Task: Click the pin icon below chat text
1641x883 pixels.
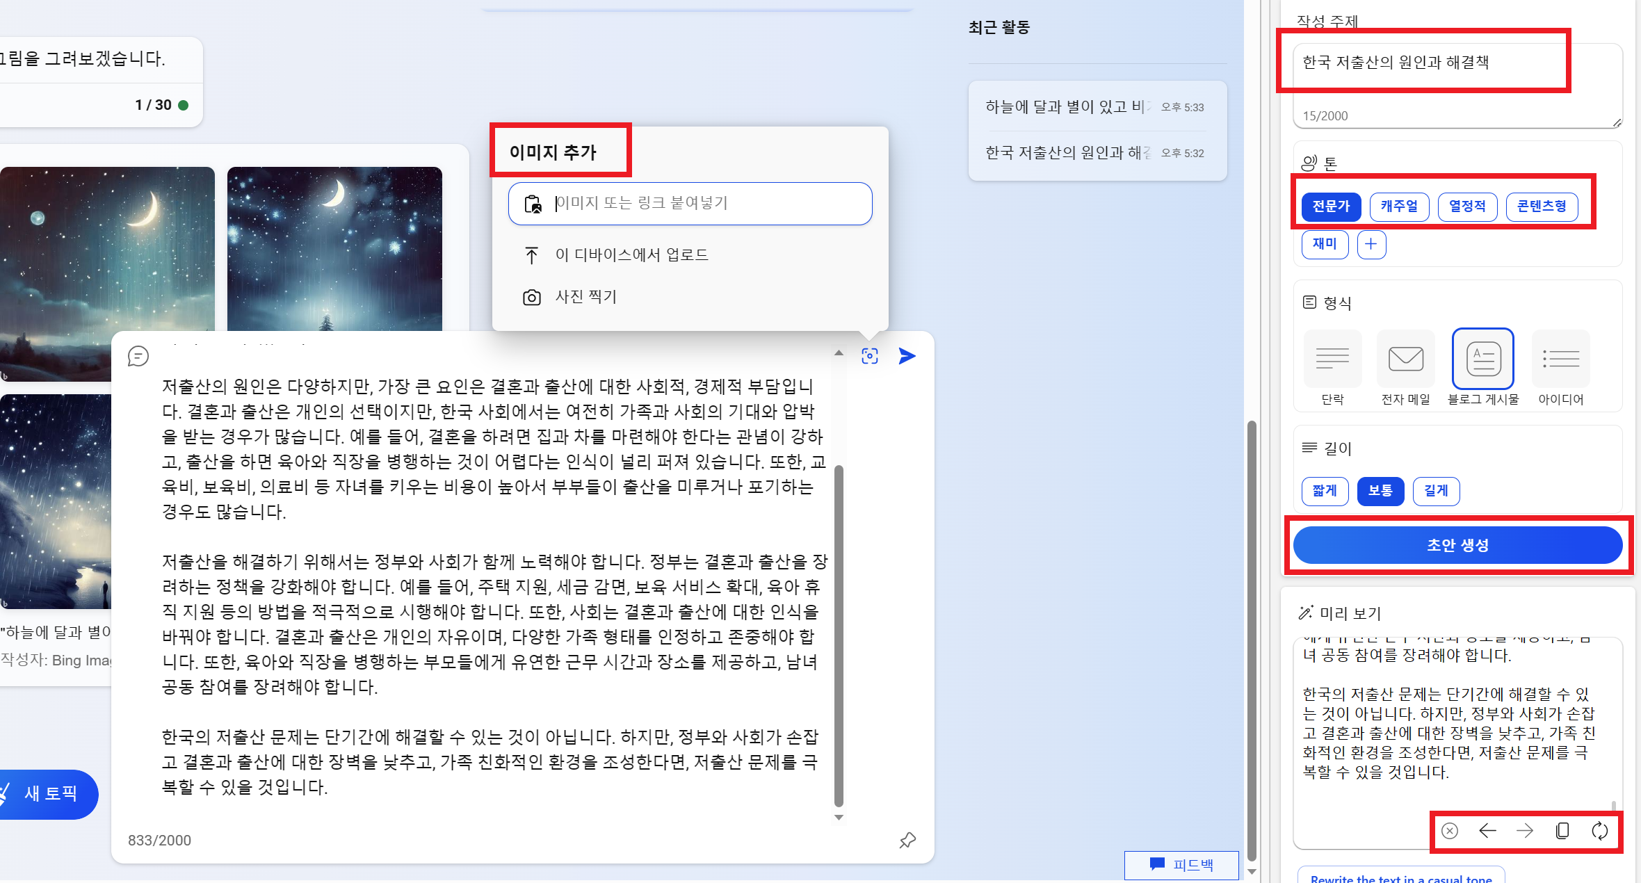Action: point(907,840)
